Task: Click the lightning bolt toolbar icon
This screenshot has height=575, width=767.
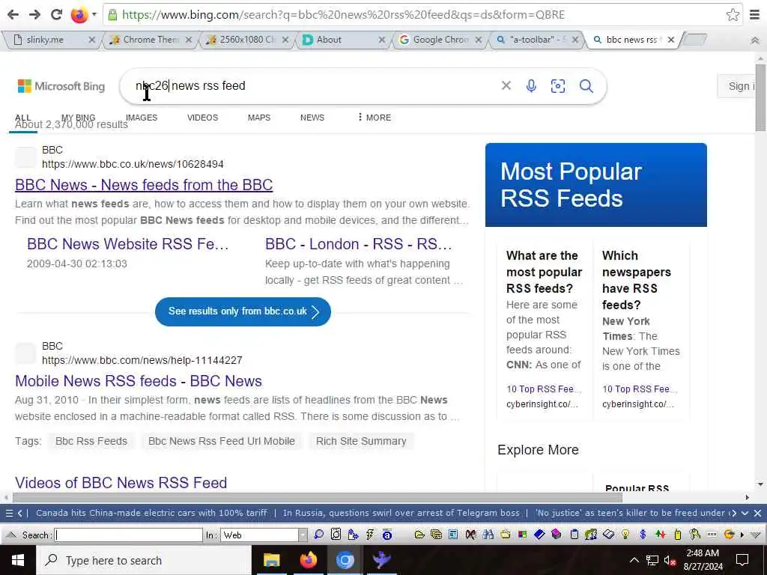Action: [x=370, y=535]
